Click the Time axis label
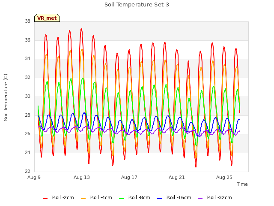The image size is (274, 206). click(242, 184)
